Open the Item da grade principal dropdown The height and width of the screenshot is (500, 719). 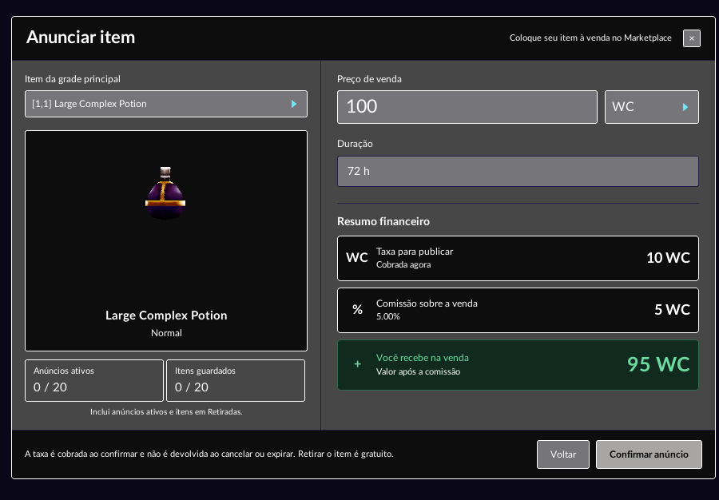click(166, 104)
